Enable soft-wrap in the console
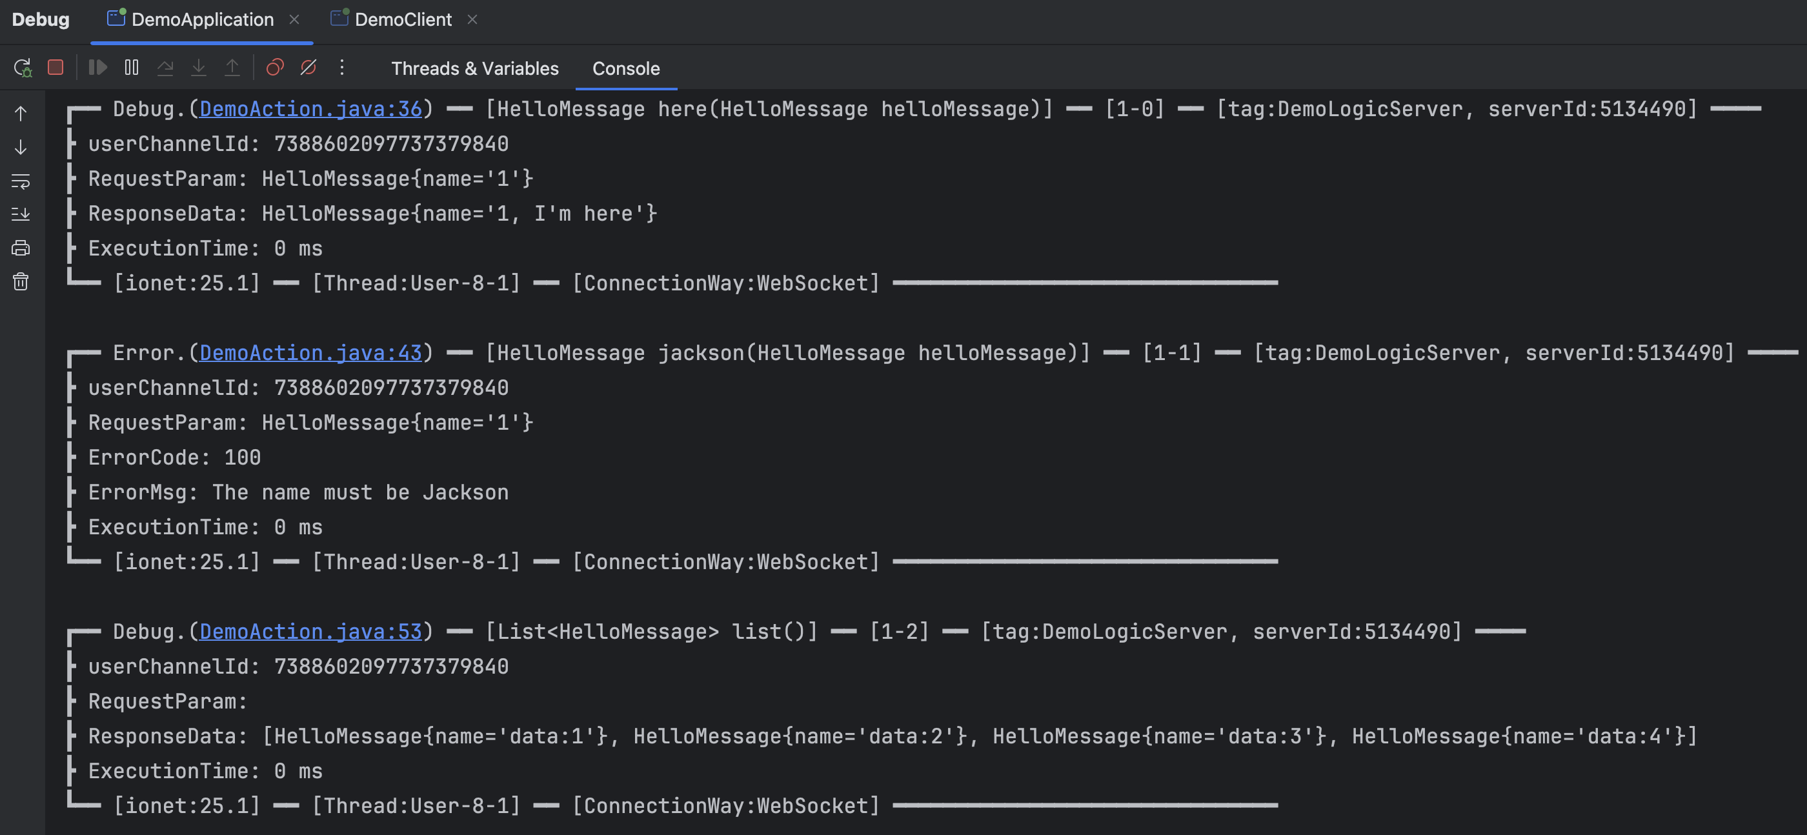Image resolution: width=1807 pixels, height=835 pixels. tap(21, 183)
